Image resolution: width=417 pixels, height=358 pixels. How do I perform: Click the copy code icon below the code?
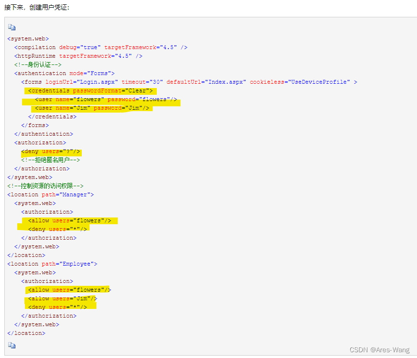(12, 345)
